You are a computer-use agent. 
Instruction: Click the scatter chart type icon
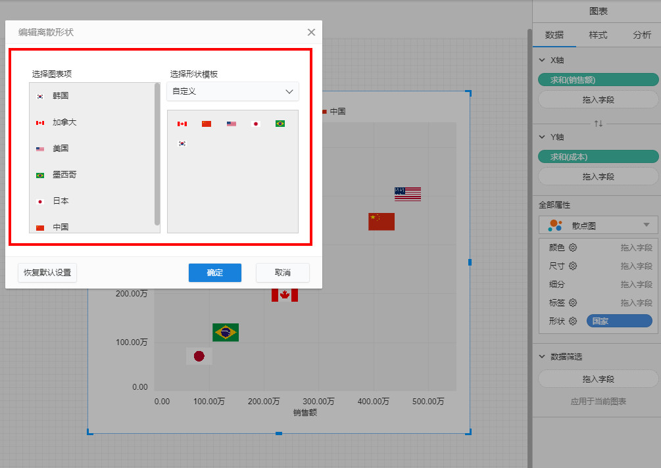point(555,225)
